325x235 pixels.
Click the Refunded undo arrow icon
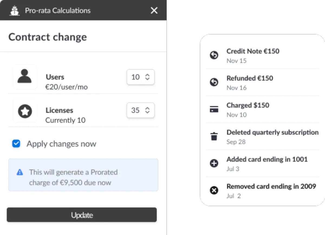(x=214, y=82)
